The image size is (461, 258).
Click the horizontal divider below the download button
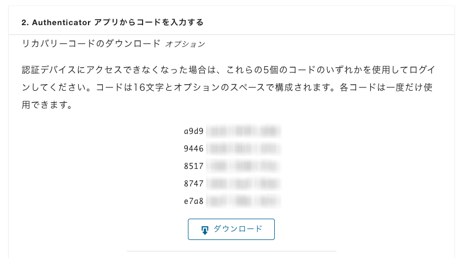[x=231, y=251]
